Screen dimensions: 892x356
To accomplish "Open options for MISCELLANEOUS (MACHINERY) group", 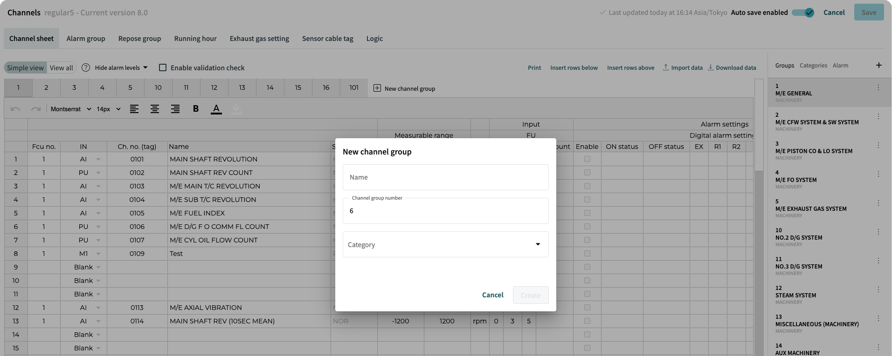I will pos(878,318).
